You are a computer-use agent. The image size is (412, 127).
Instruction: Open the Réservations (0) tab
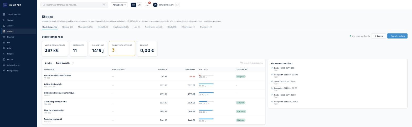[188, 27]
